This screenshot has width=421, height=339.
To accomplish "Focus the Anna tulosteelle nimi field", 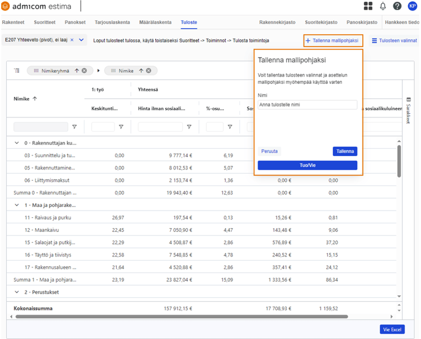I will 307,105.
